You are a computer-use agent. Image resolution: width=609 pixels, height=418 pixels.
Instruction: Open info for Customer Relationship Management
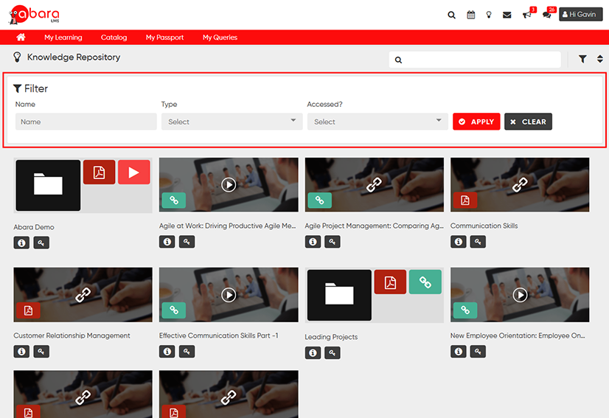pyautogui.click(x=22, y=352)
